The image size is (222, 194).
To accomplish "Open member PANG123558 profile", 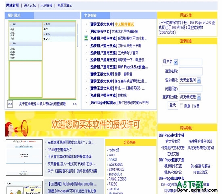I will pos(117,179).
